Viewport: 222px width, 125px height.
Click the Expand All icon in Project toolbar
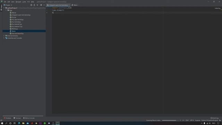[x=34, y=5]
